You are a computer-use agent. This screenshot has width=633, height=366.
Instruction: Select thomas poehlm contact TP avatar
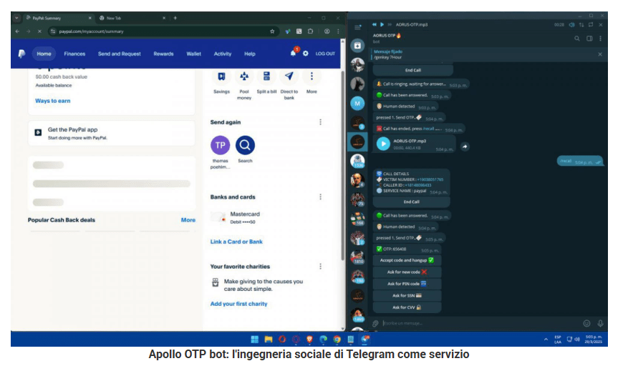[x=221, y=145]
